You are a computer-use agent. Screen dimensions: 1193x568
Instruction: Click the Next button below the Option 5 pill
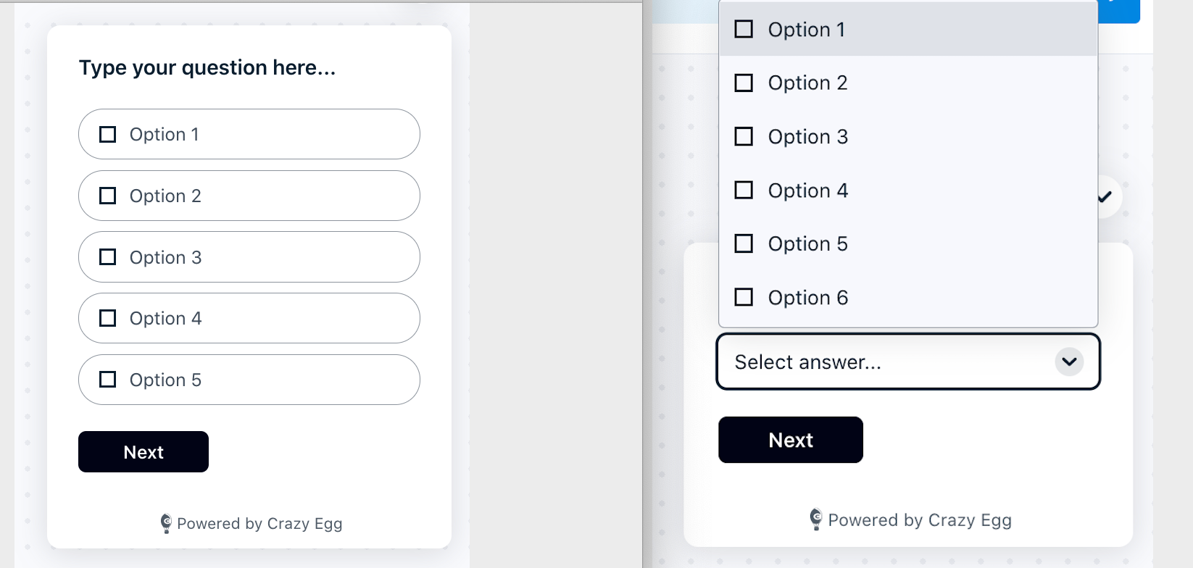coord(144,452)
